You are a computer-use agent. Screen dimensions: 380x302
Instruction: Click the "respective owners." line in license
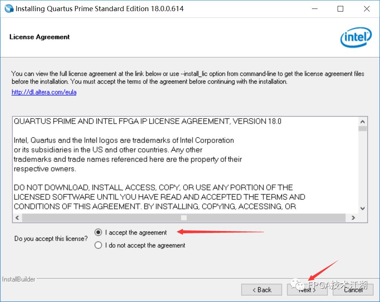45,169
